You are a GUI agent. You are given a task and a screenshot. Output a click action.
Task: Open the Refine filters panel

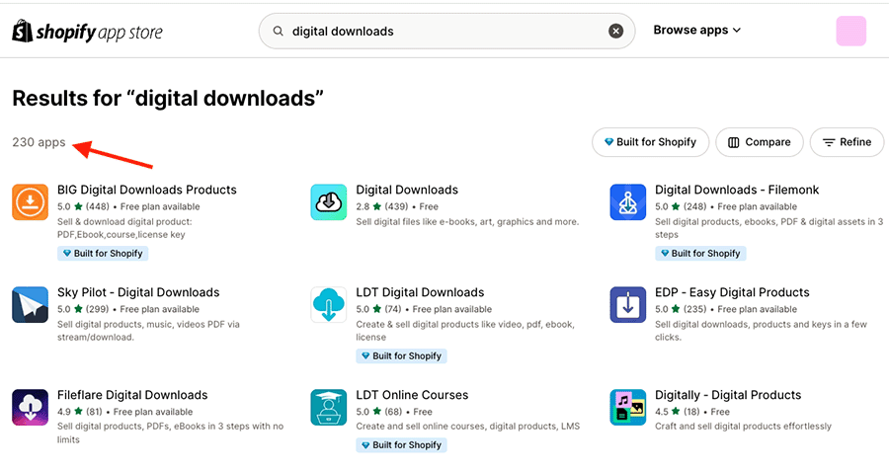coord(847,142)
